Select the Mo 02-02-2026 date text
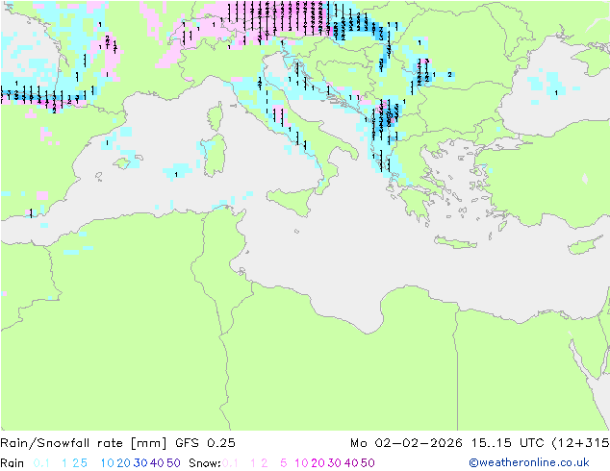610x471 pixels. click(407, 443)
